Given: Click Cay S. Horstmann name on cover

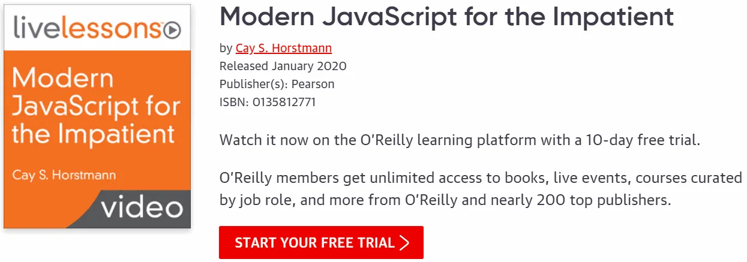Looking at the screenshot, I should pyautogui.click(x=64, y=176).
